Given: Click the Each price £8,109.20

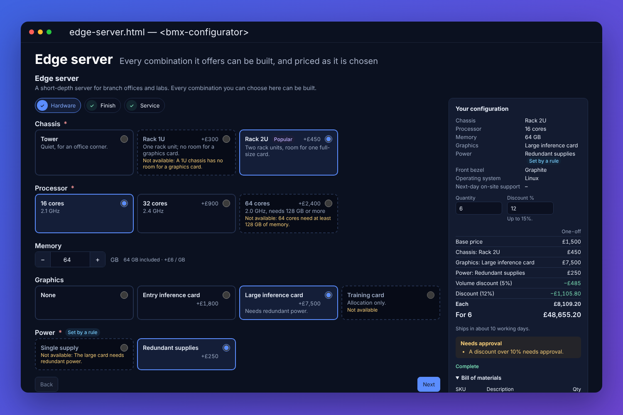Looking at the screenshot, I should 567,304.
